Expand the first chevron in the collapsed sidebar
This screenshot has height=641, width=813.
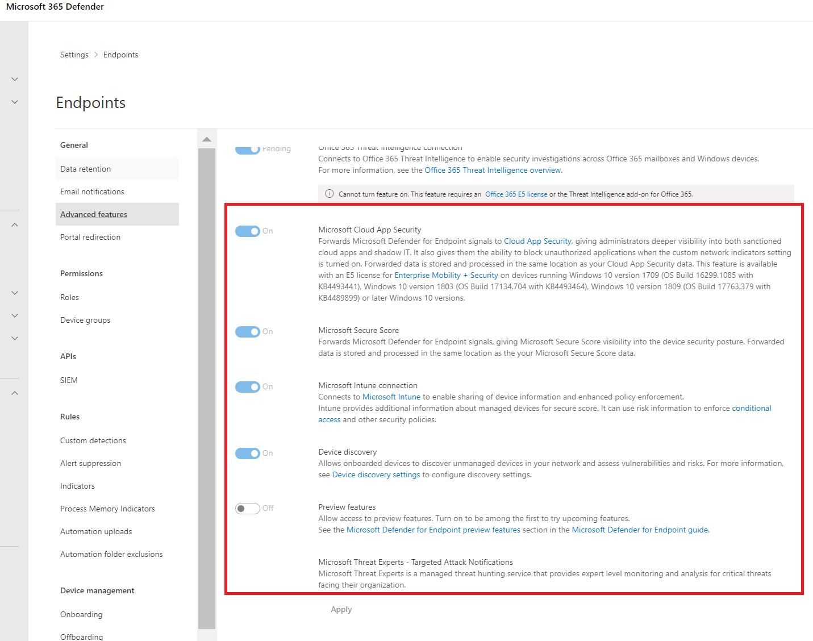14,79
